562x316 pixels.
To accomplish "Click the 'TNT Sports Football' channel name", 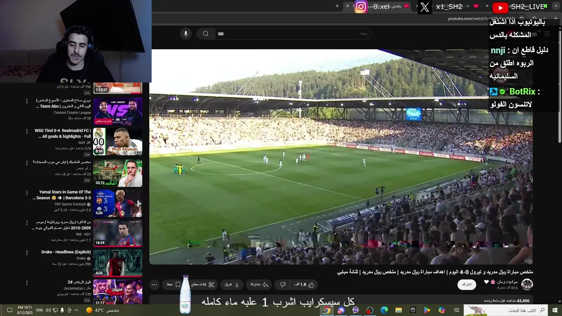I will (x=70, y=204).
